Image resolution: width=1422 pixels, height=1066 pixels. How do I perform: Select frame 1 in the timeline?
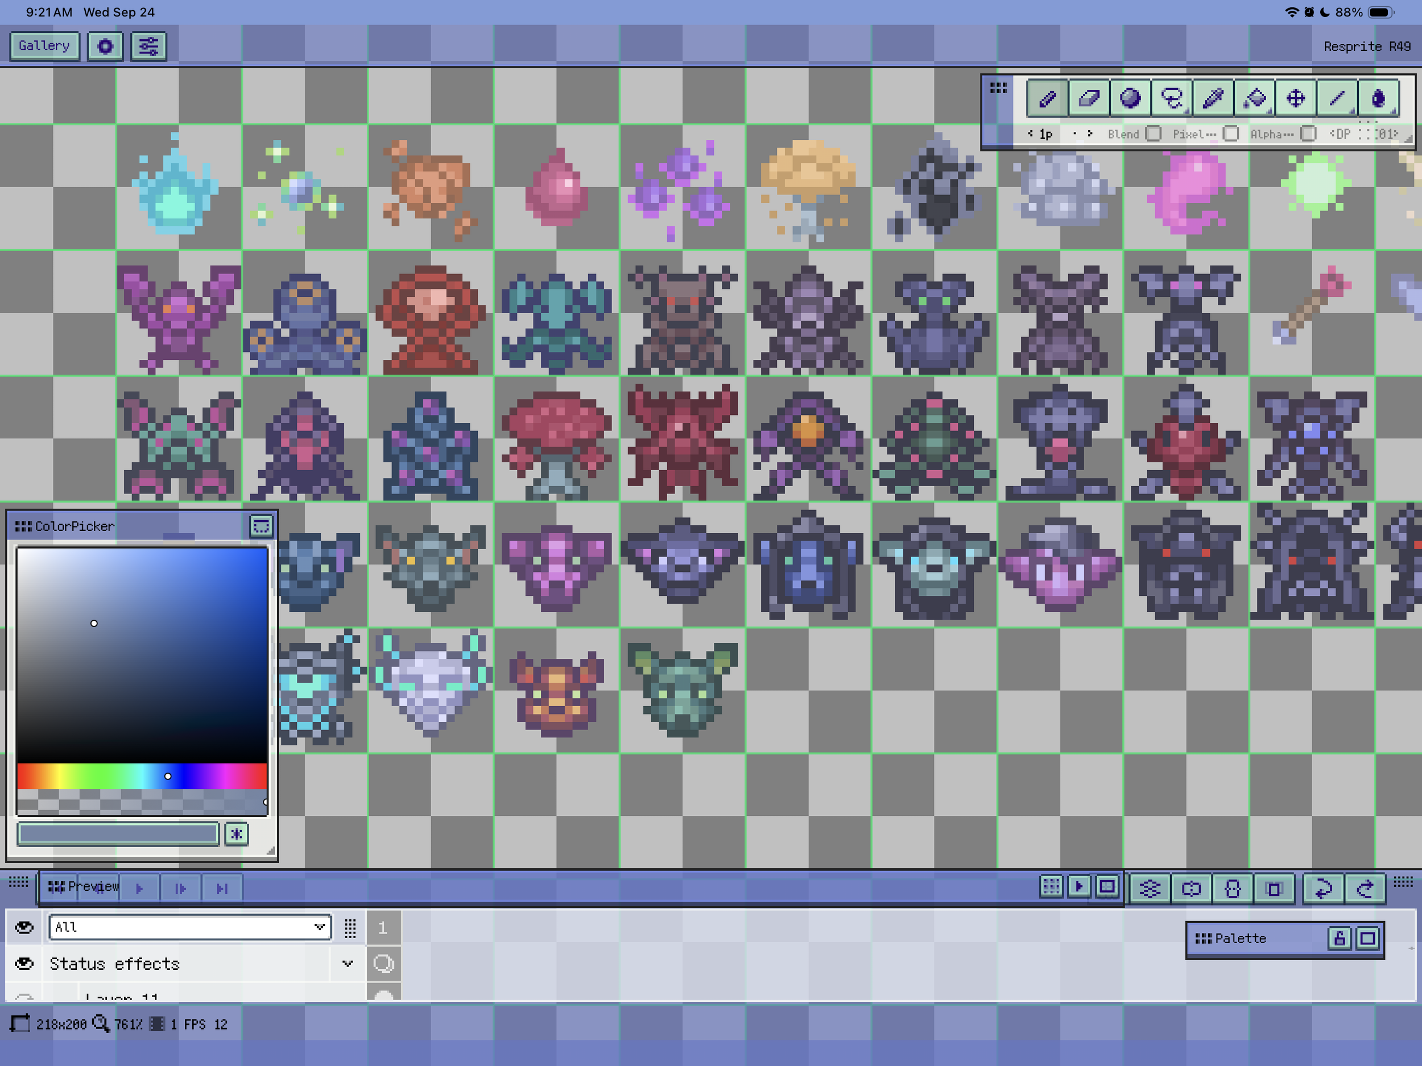click(x=383, y=927)
